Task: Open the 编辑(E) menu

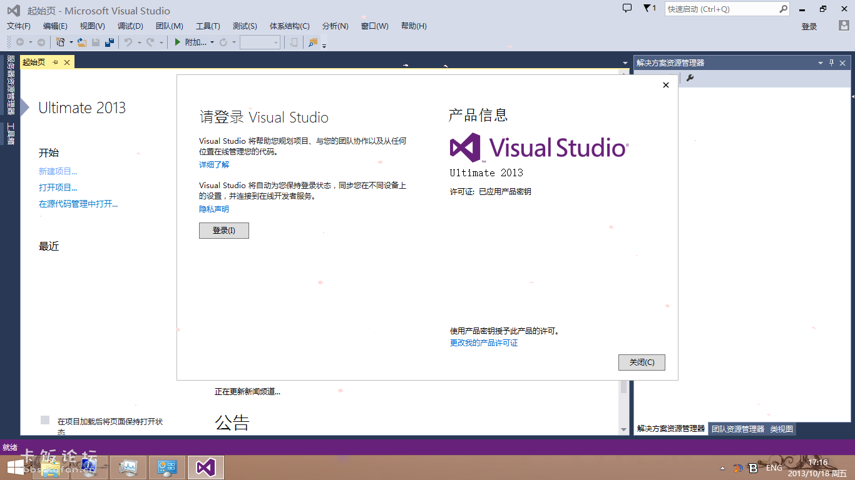Action: click(55, 26)
